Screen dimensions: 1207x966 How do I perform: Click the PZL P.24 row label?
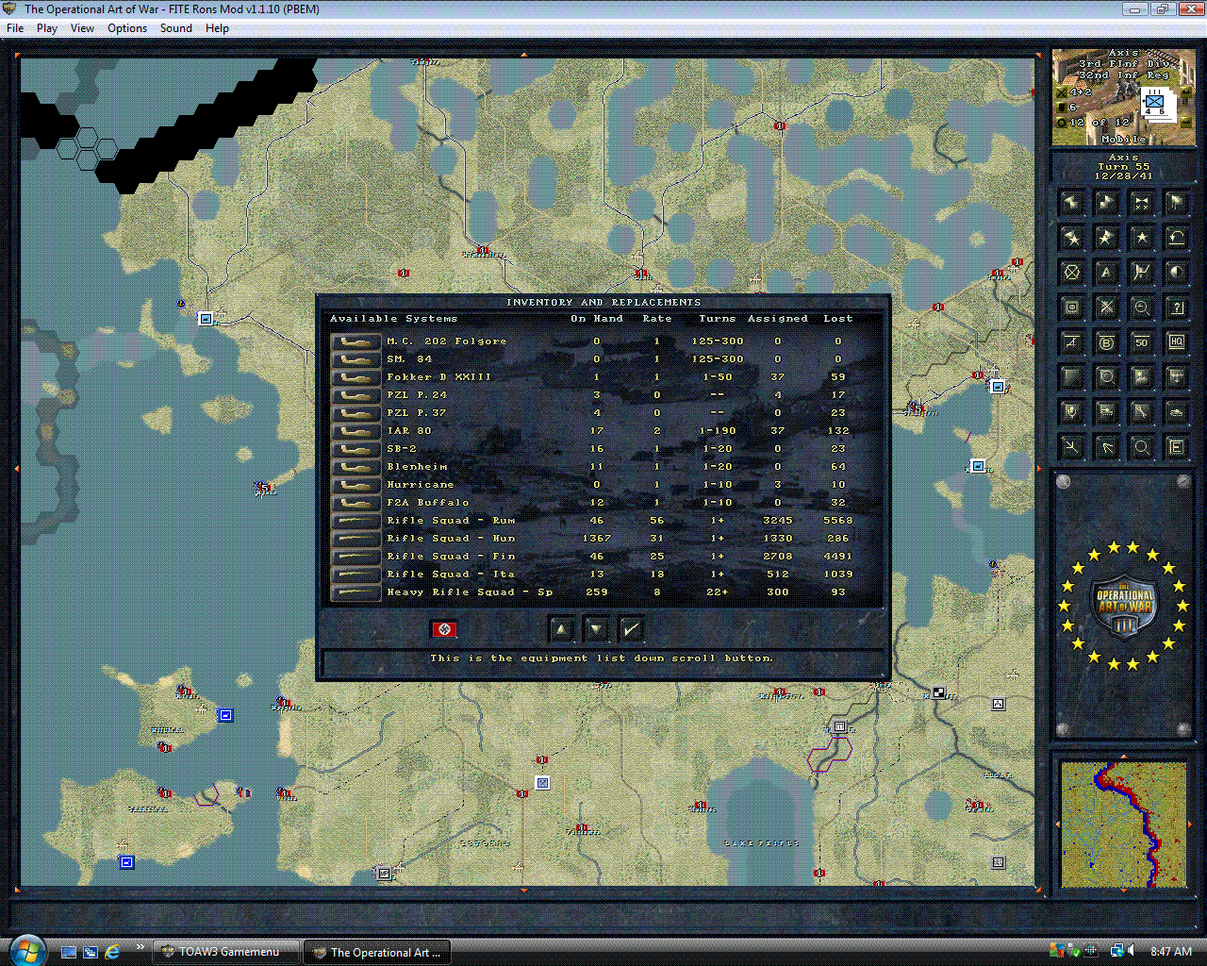[417, 395]
